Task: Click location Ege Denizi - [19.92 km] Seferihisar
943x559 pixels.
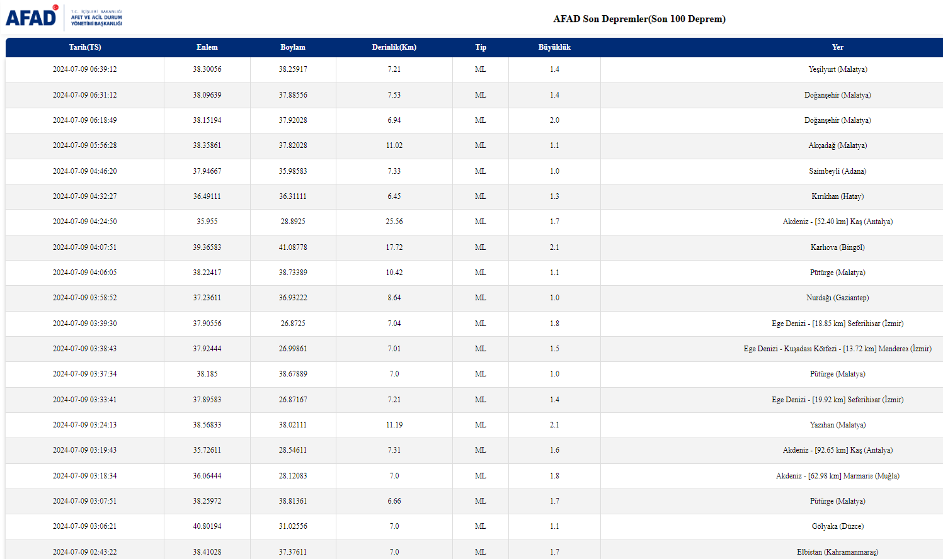Action: pos(838,400)
